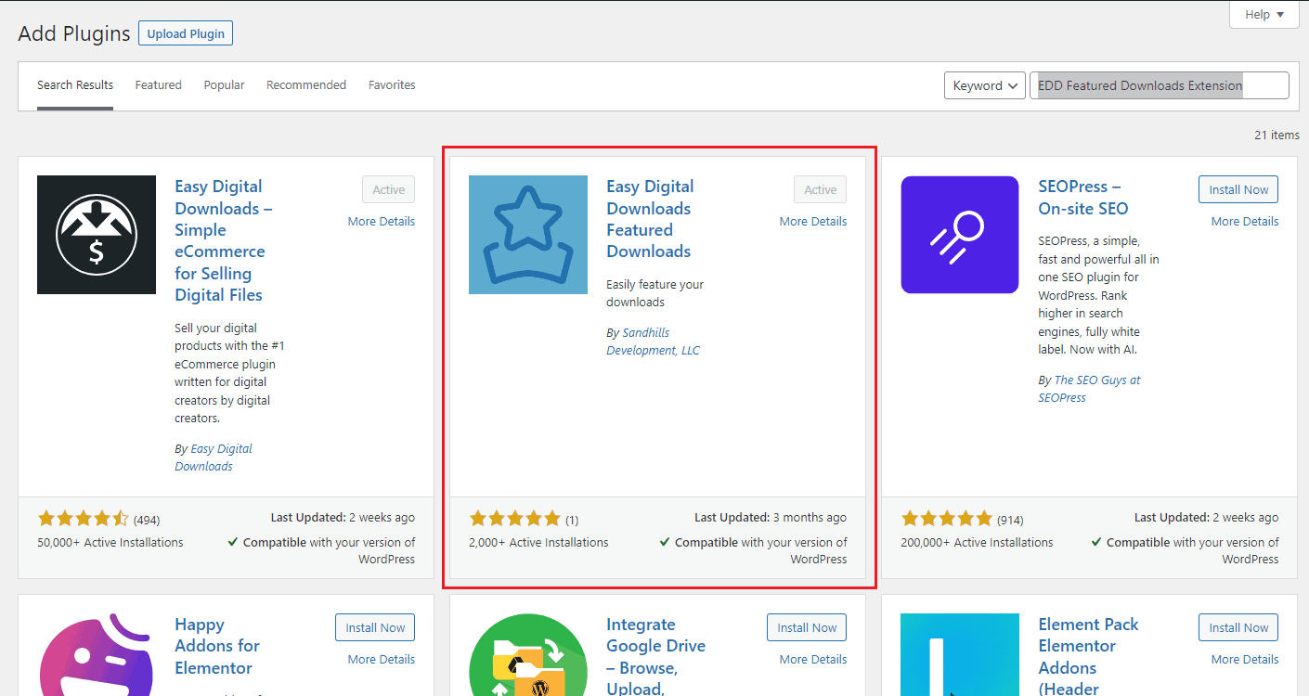This screenshot has width=1309, height=696.
Task: Click the plugin search input field
Action: pyautogui.click(x=1159, y=85)
